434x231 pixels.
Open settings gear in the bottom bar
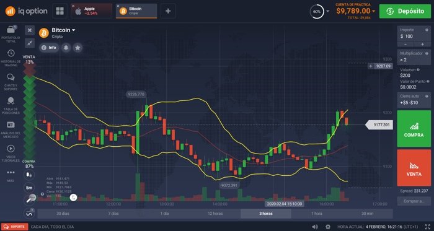tap(328, 227)
